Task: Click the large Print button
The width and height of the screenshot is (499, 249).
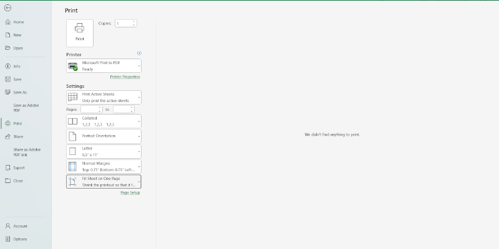Action: tap(80, 32)
